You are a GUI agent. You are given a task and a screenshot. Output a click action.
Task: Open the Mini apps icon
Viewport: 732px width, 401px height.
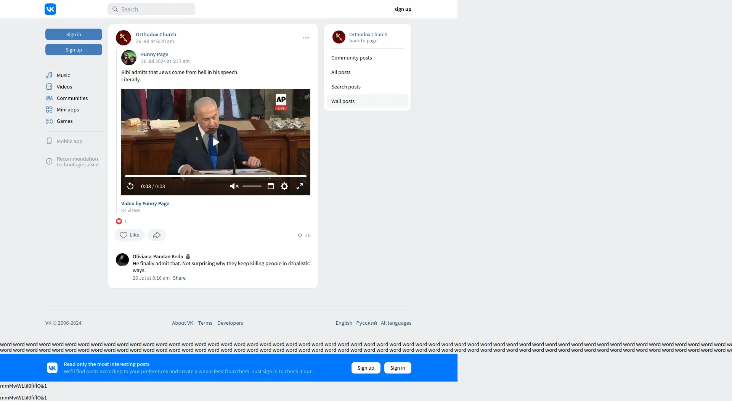(x=49, y=110)
